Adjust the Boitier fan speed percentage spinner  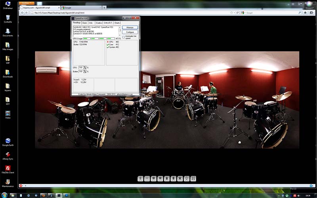[84, 72]
